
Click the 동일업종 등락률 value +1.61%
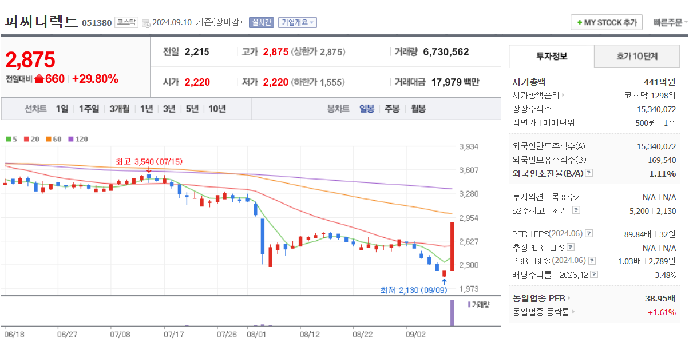tap(662, 312)
